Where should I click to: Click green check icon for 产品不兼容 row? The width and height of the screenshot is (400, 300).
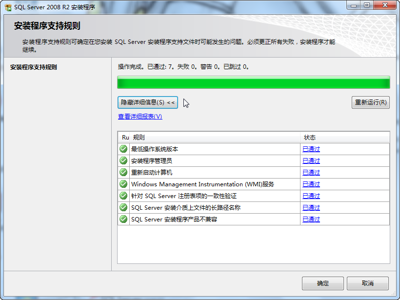(123, 219)
